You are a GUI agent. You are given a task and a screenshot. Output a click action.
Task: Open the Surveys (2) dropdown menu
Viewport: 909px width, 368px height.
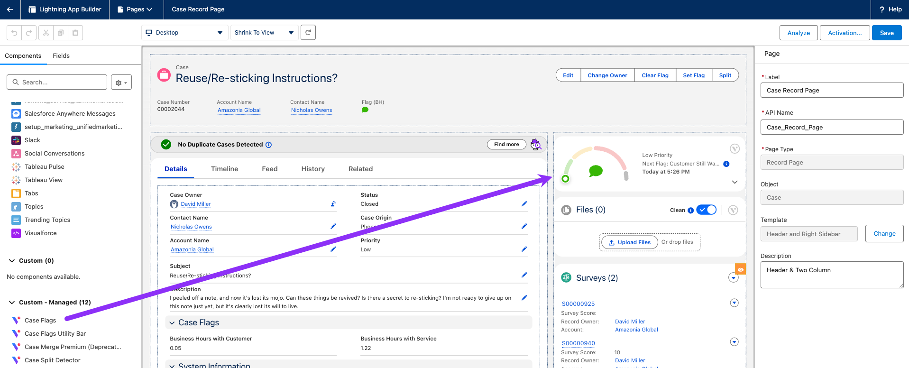pyautogui.click(x=734, y=278)
